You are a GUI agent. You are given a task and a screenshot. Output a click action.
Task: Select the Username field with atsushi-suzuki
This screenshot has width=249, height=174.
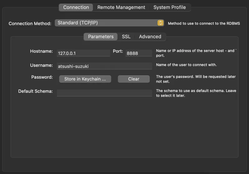pos(104,66)
